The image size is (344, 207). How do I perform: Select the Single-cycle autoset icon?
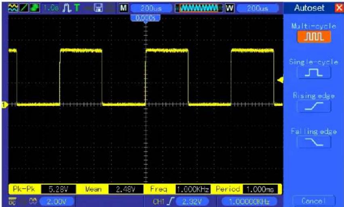[x=314, y=72]
